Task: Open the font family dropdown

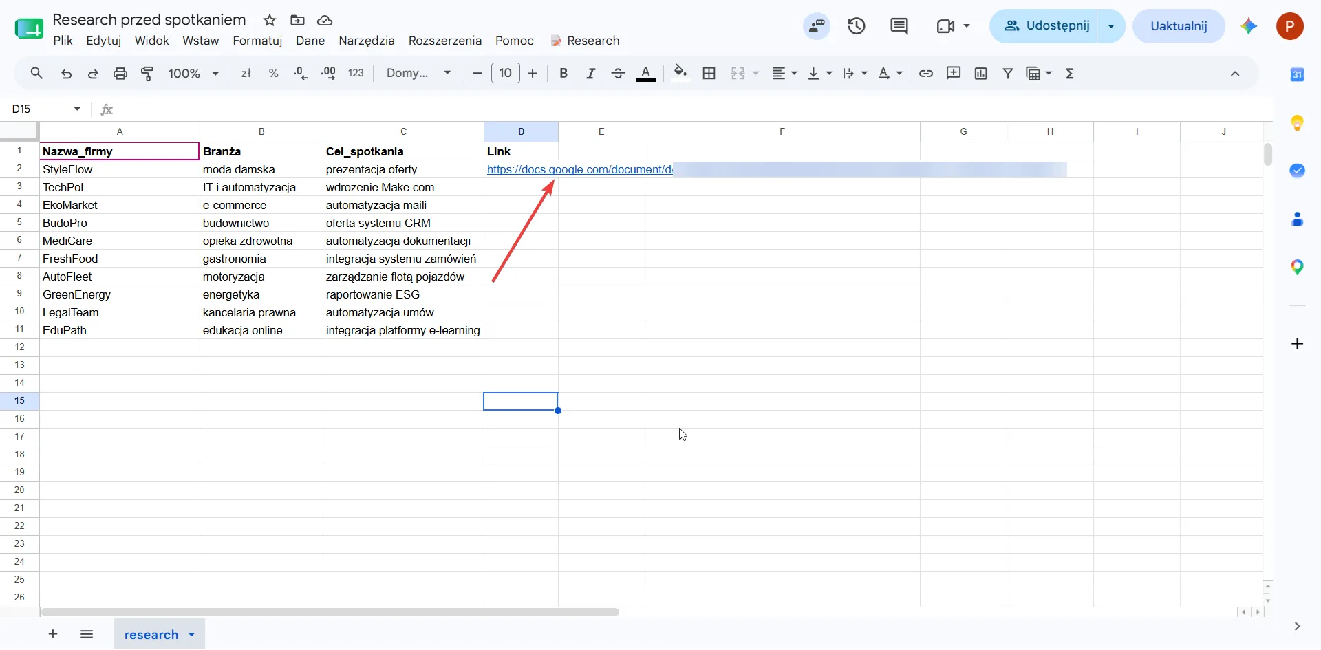Action: (418, 73)
